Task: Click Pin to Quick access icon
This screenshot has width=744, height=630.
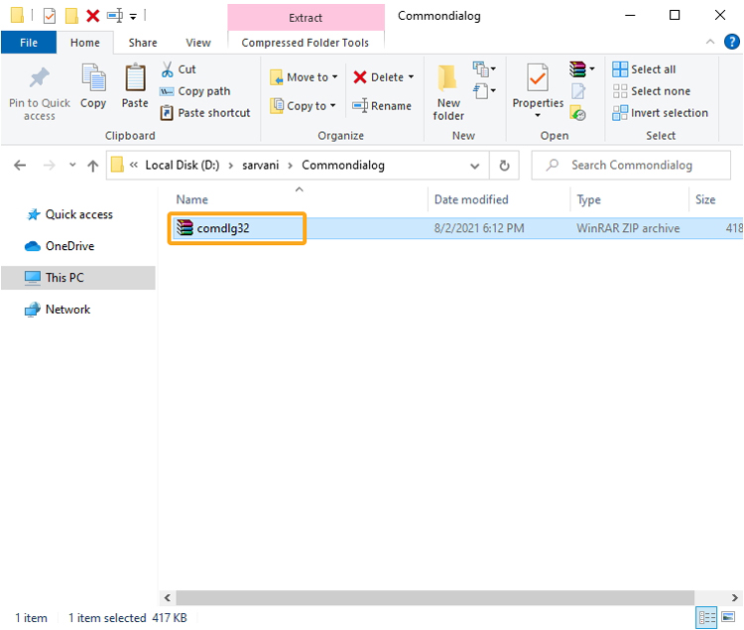Action: (x=40, y=77)
